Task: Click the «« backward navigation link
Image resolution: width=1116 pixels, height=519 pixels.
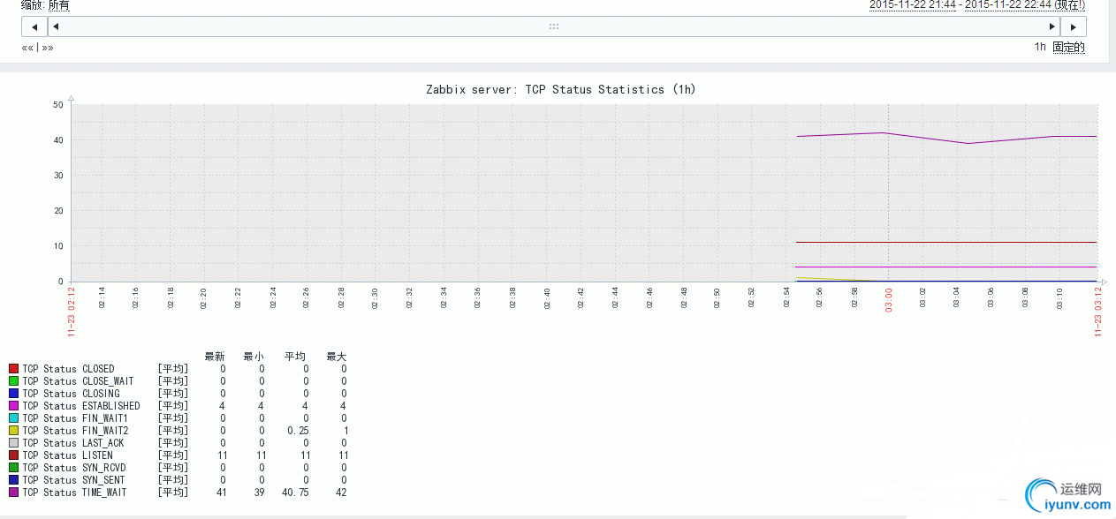Action: pyautogui.click(x=27, y=48)
